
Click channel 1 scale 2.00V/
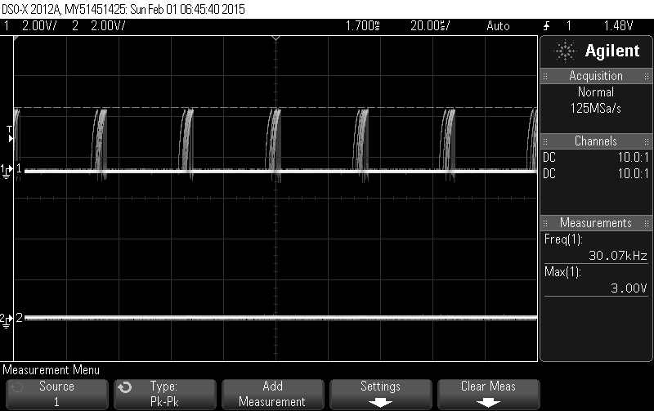click(x=39, y=26)
